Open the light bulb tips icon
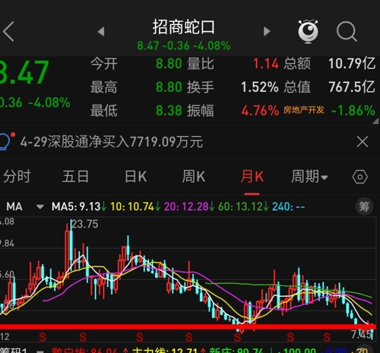This screenshot has width=380, height=353. point(6,141)
